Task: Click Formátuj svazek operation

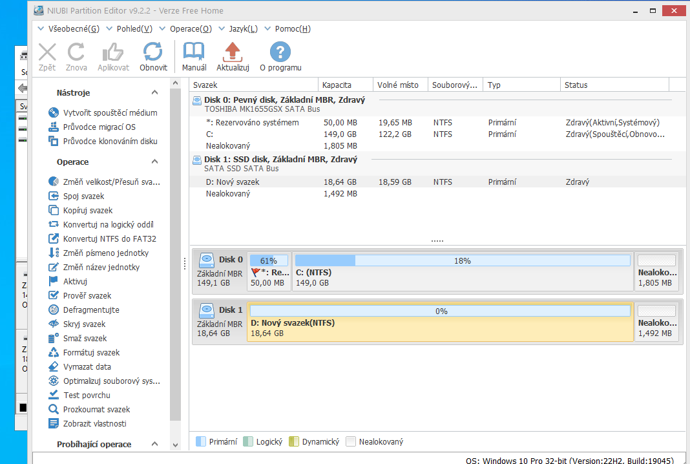Action: [x=91, y=352]
